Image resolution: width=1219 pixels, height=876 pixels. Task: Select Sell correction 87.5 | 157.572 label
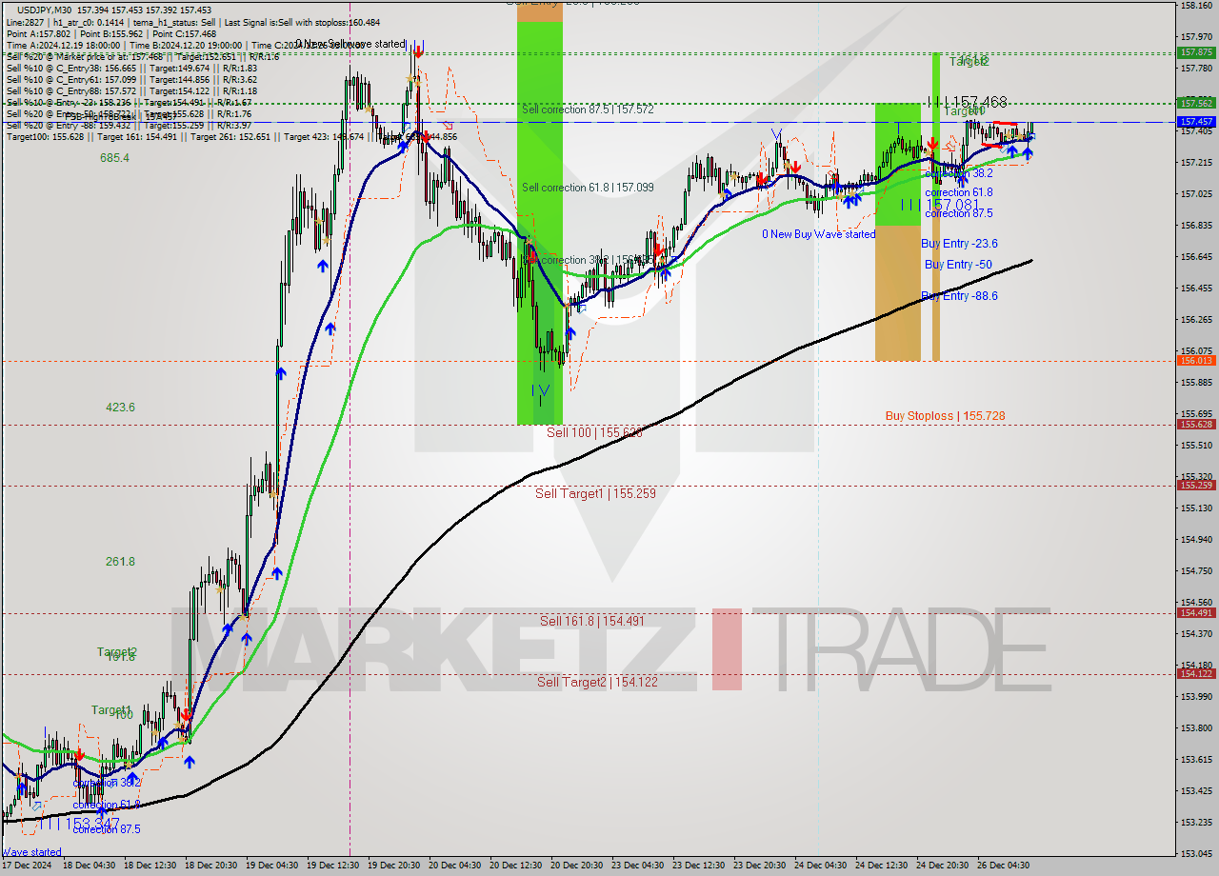(x=588, y=109)
